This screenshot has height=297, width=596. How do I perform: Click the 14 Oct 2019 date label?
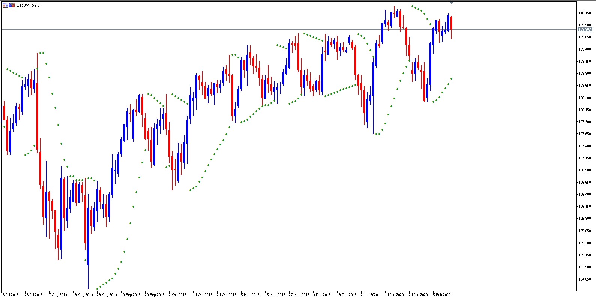pos(203,294)
